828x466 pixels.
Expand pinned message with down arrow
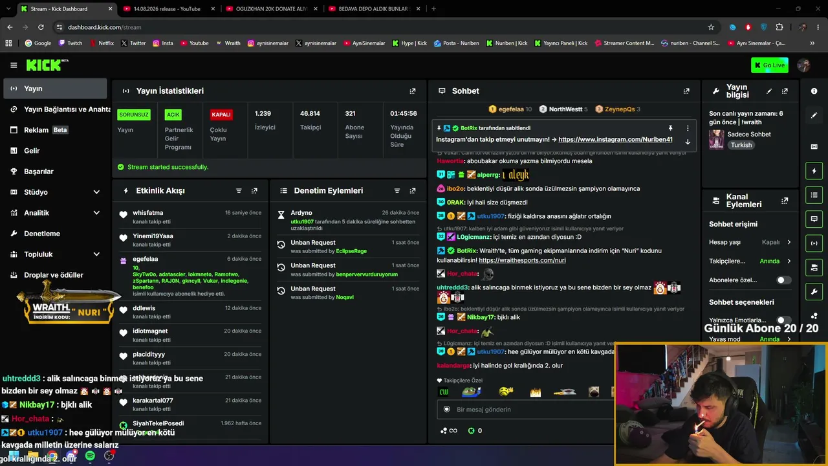point(688,142)
